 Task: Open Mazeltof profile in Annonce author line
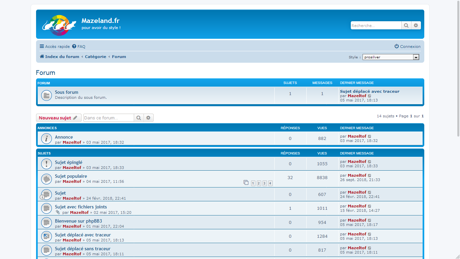[72, 142]
